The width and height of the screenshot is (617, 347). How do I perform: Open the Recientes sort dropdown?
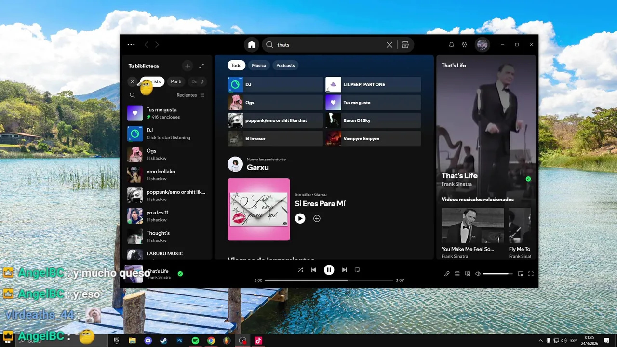tap(190, 95)
